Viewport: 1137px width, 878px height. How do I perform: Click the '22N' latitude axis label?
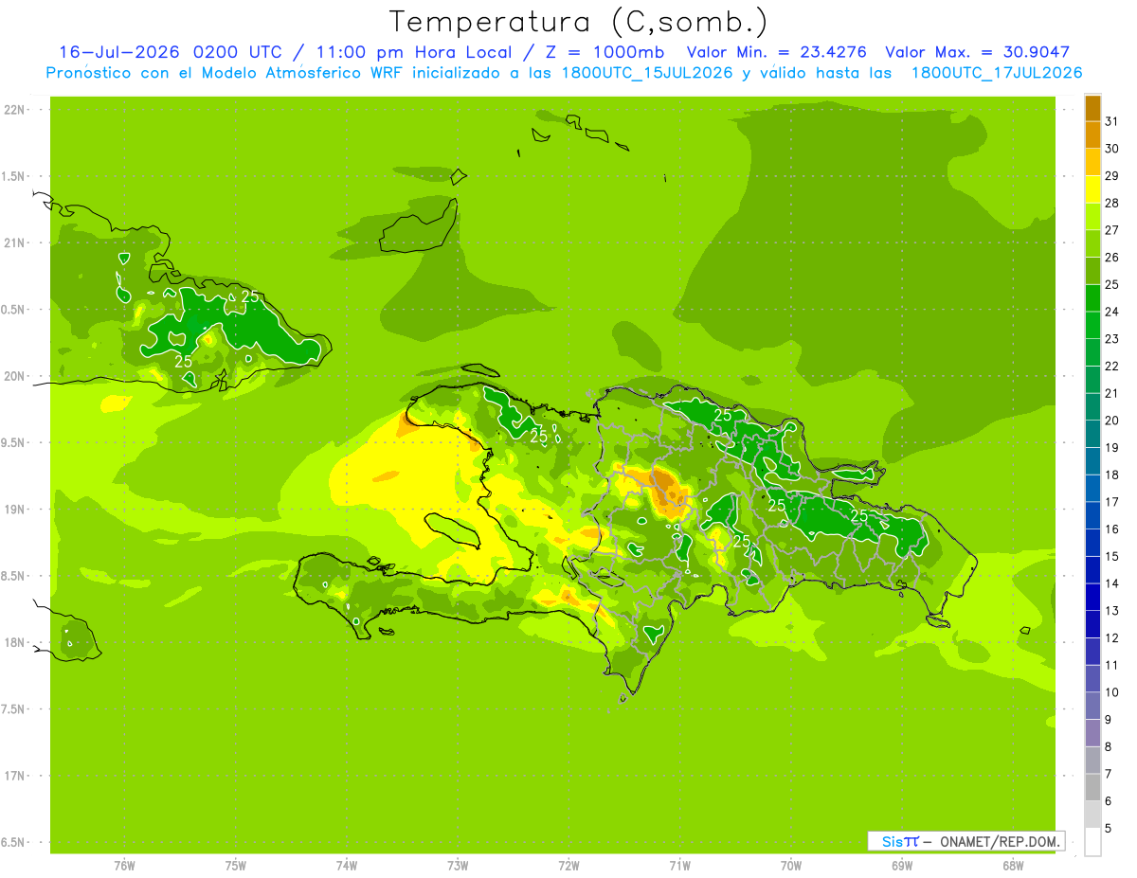13,110
